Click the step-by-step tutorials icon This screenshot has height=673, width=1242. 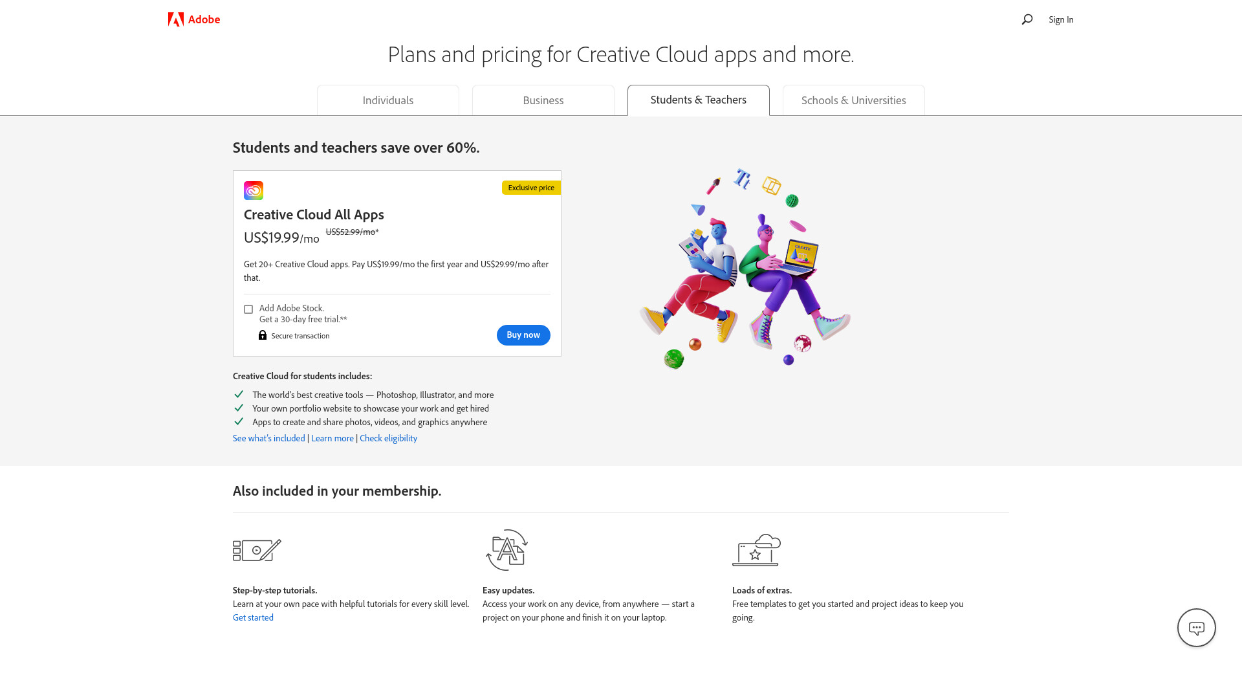[257, 550]
